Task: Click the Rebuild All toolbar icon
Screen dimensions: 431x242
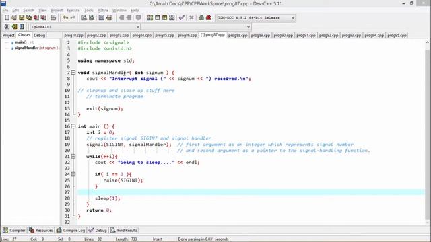Action: click(x=172, y=18)
